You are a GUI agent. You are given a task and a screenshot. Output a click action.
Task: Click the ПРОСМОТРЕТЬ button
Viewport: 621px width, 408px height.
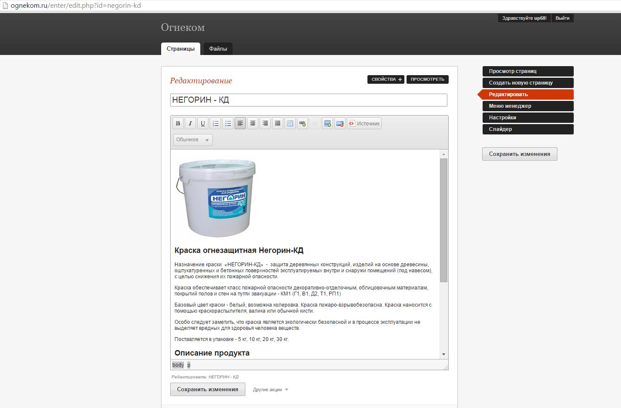click(x=428, y=79)
